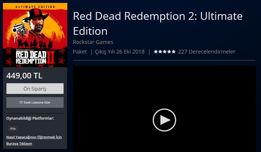The image size is (261, 152).
Task: Click the first star in the rating
Action: click(156, 52)
